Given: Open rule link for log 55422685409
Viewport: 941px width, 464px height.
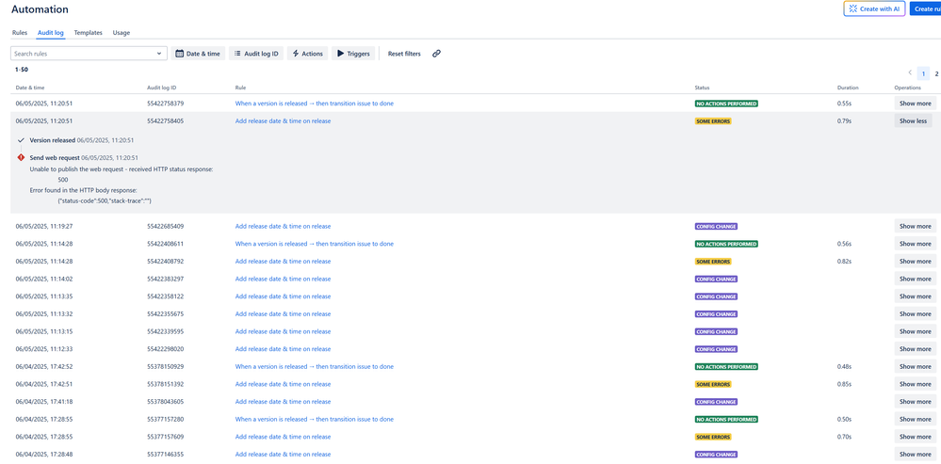Looking at the screenshot, I should 283,226.
